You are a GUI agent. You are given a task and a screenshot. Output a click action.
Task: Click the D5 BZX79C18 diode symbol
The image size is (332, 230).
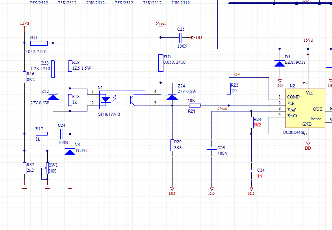click(x=280, y=63)
